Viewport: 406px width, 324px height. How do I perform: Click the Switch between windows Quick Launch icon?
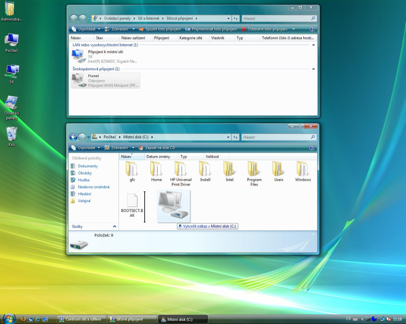click(30, 319)
